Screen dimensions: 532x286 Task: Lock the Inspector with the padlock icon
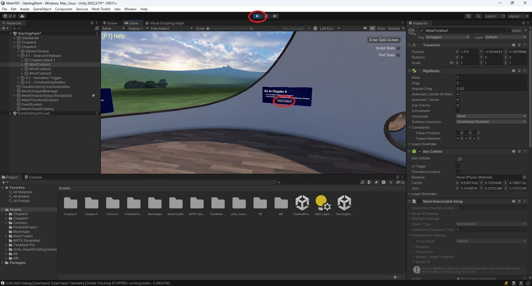524,23
